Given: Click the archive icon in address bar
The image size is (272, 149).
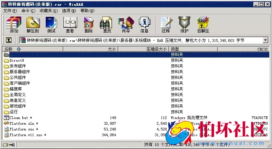Looking at the screenshot, I should tap(23, 40).
